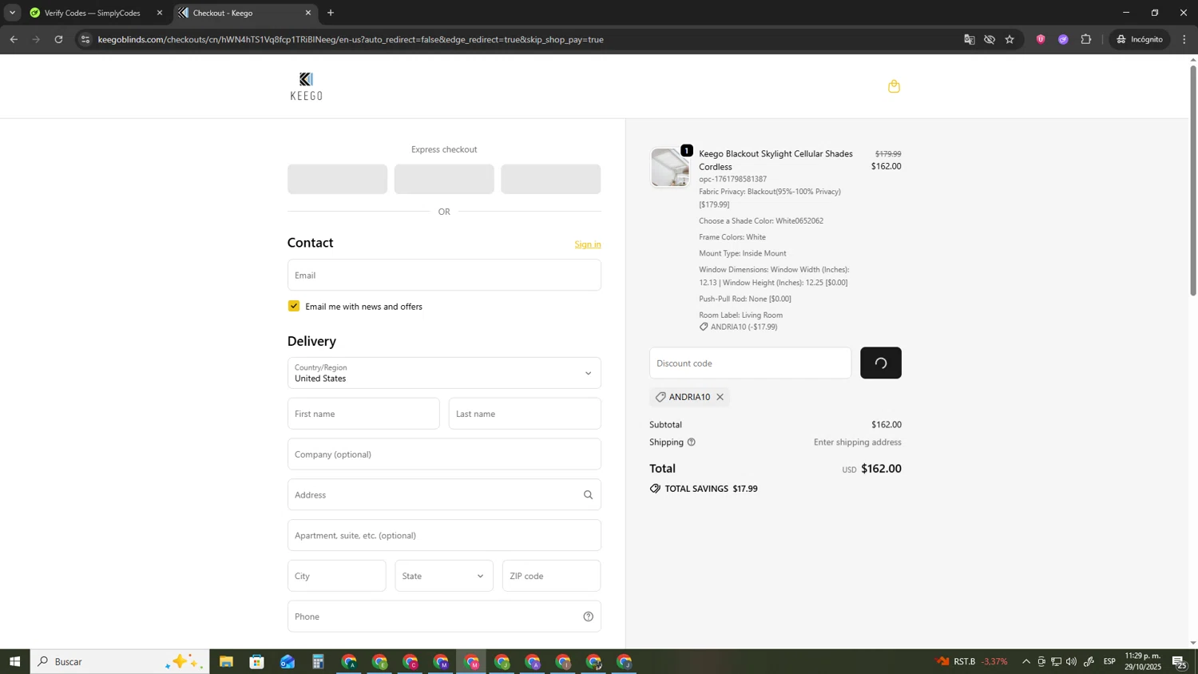The image size is (1198, 674).
Task: Click the 'TOTAL SAVINGS $17.99' text
Action: pyautogui.click(x=711, y=489)
